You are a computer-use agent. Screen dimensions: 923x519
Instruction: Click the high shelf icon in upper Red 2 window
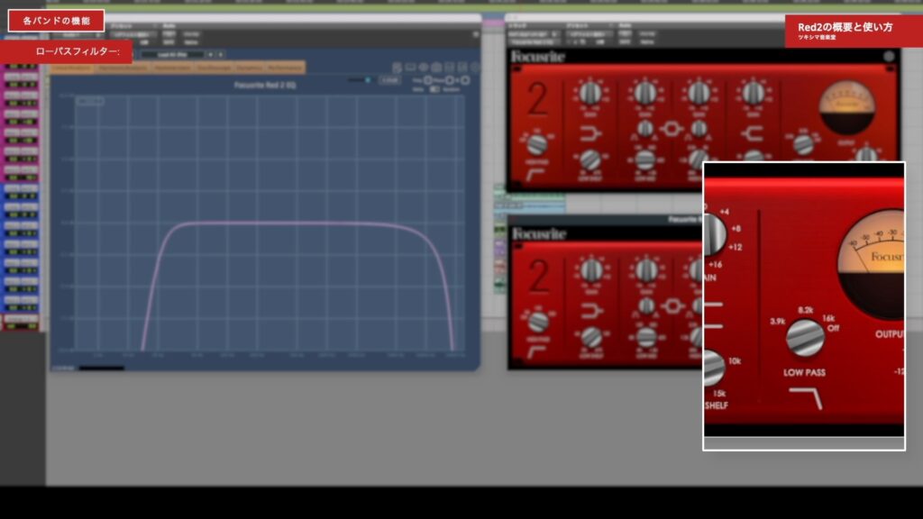click(x=753, y=134)
